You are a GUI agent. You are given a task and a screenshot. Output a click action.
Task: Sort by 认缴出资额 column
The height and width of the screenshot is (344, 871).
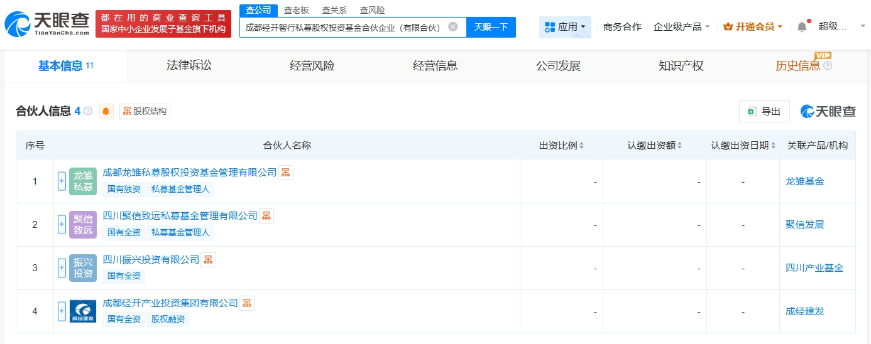[x=654, y=146]
